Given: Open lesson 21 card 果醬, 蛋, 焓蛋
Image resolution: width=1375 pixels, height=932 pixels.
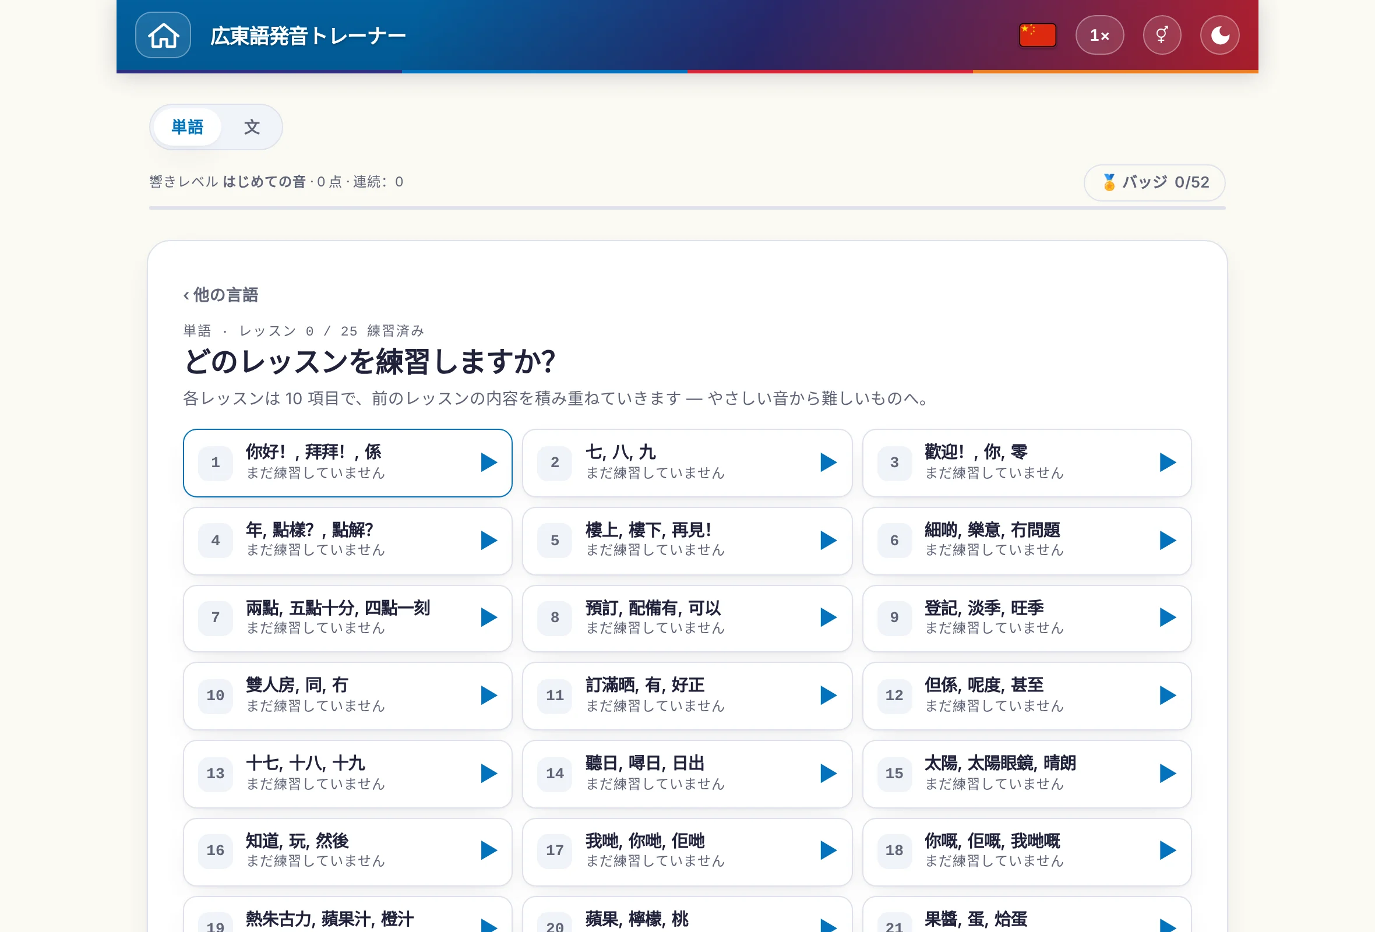Looking at the screenshot, I should (1027, 915).
